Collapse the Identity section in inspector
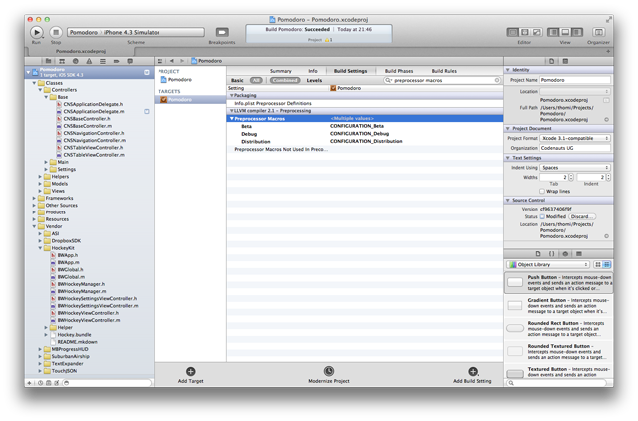The width and height of the screenshot is (638, 421). coord(507,70)
